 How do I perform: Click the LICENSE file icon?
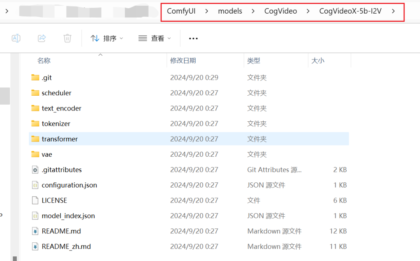pos(35,200)
